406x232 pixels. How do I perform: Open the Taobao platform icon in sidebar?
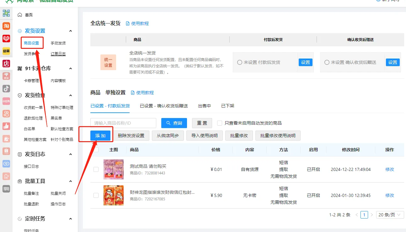[x=6, y=26]
